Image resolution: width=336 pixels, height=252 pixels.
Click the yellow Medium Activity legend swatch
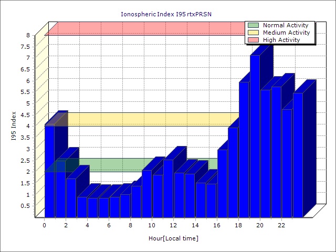coord(253,33)
